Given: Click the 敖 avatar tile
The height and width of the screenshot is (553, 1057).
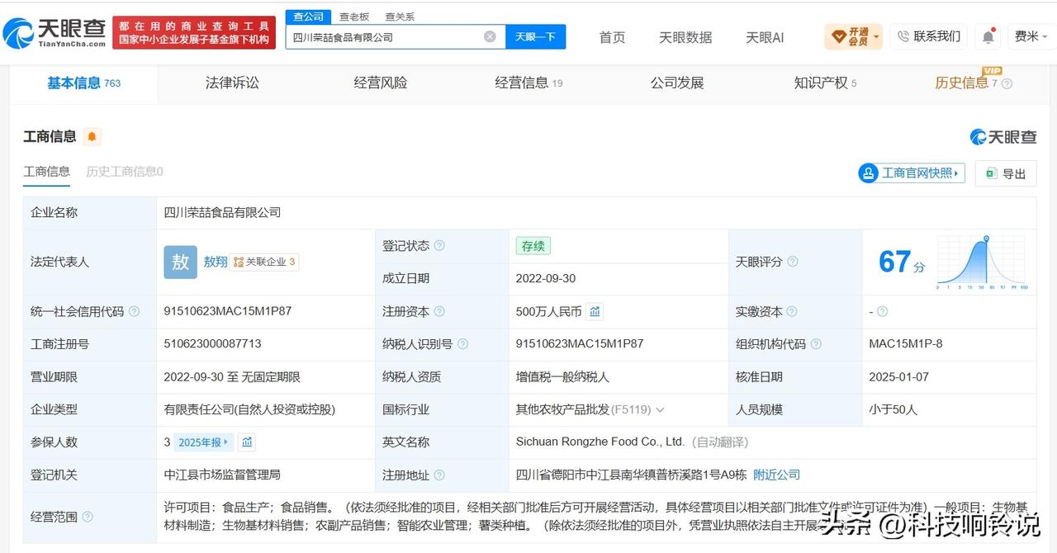Looking at the screenshot, I should tap(180, 262).
